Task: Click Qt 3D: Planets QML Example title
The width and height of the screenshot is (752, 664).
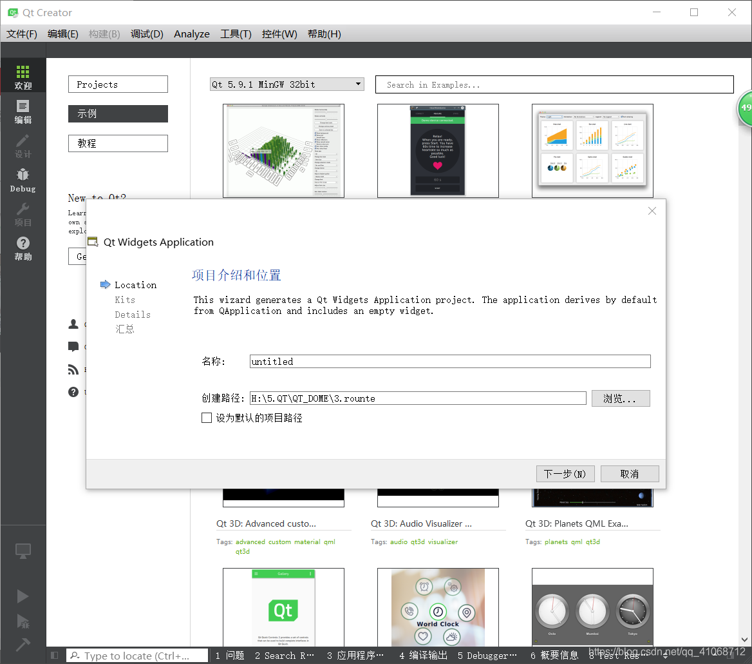Action: (x=576, y=524)
